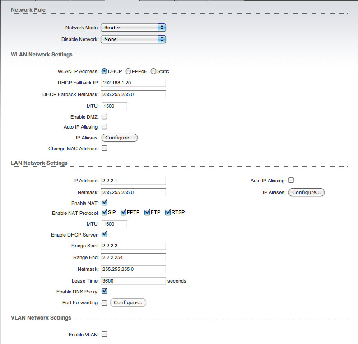Click the LAN IP Address field
The height and width of the screenshot is (344, 358).
coord(133,181)
